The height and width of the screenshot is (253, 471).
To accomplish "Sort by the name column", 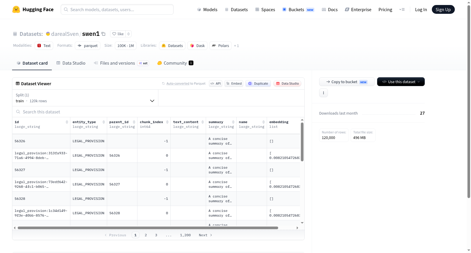I will pos(263,122).
